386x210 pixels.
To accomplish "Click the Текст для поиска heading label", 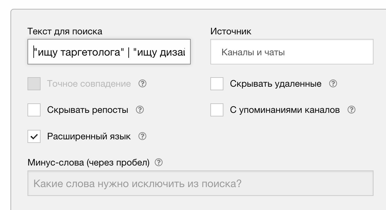I will 65,31.
